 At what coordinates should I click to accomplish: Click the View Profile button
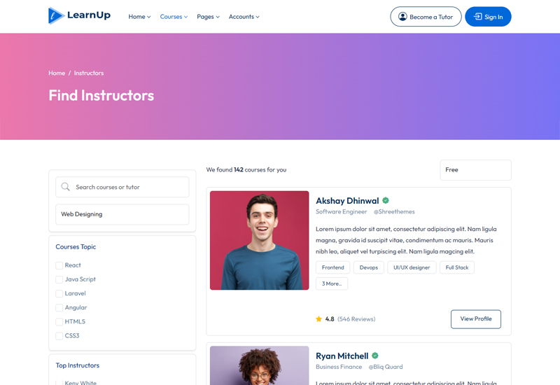pyautogui.click(x=475, y=319)
